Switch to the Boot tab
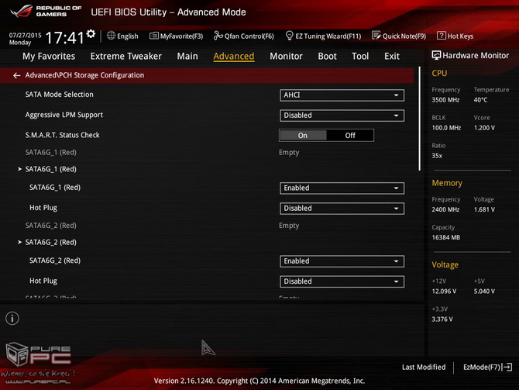This screenshot has width=519, height=390. point(327,56)
